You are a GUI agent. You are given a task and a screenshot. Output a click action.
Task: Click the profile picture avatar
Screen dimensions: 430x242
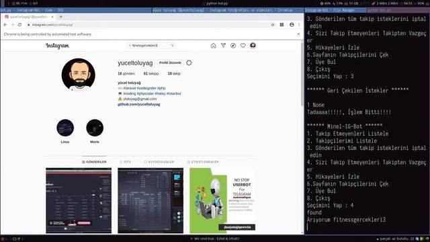79,75
